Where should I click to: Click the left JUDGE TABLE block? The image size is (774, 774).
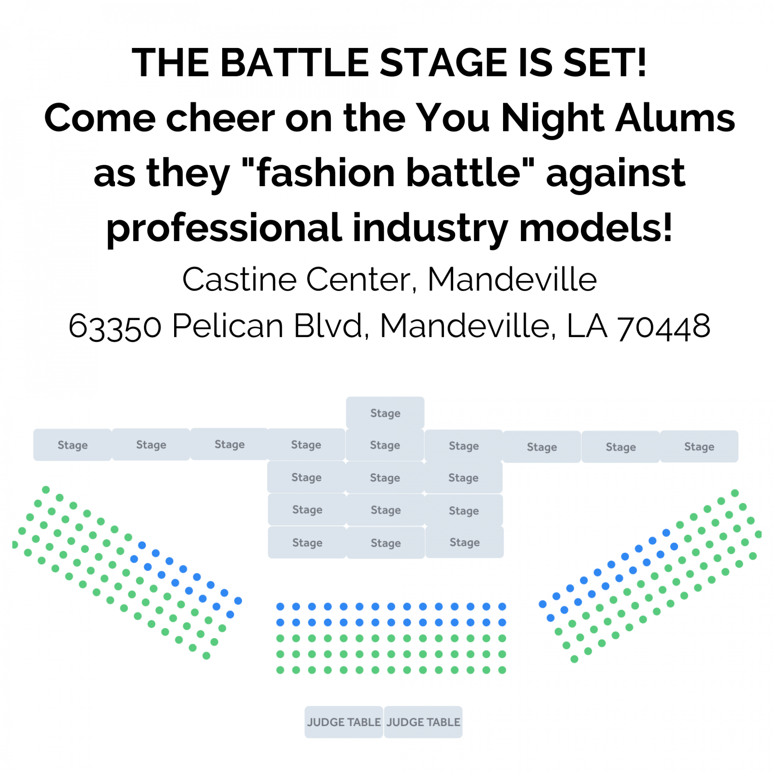coord(343,722)
